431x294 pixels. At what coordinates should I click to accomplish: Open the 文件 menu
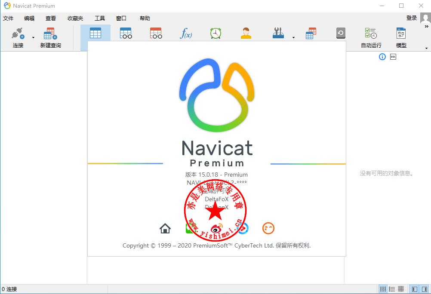(x=8, y=18)
